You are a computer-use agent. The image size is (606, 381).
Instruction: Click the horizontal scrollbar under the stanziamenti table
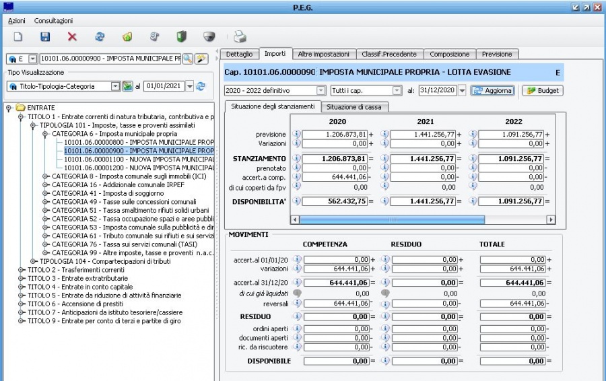(391, 219)
